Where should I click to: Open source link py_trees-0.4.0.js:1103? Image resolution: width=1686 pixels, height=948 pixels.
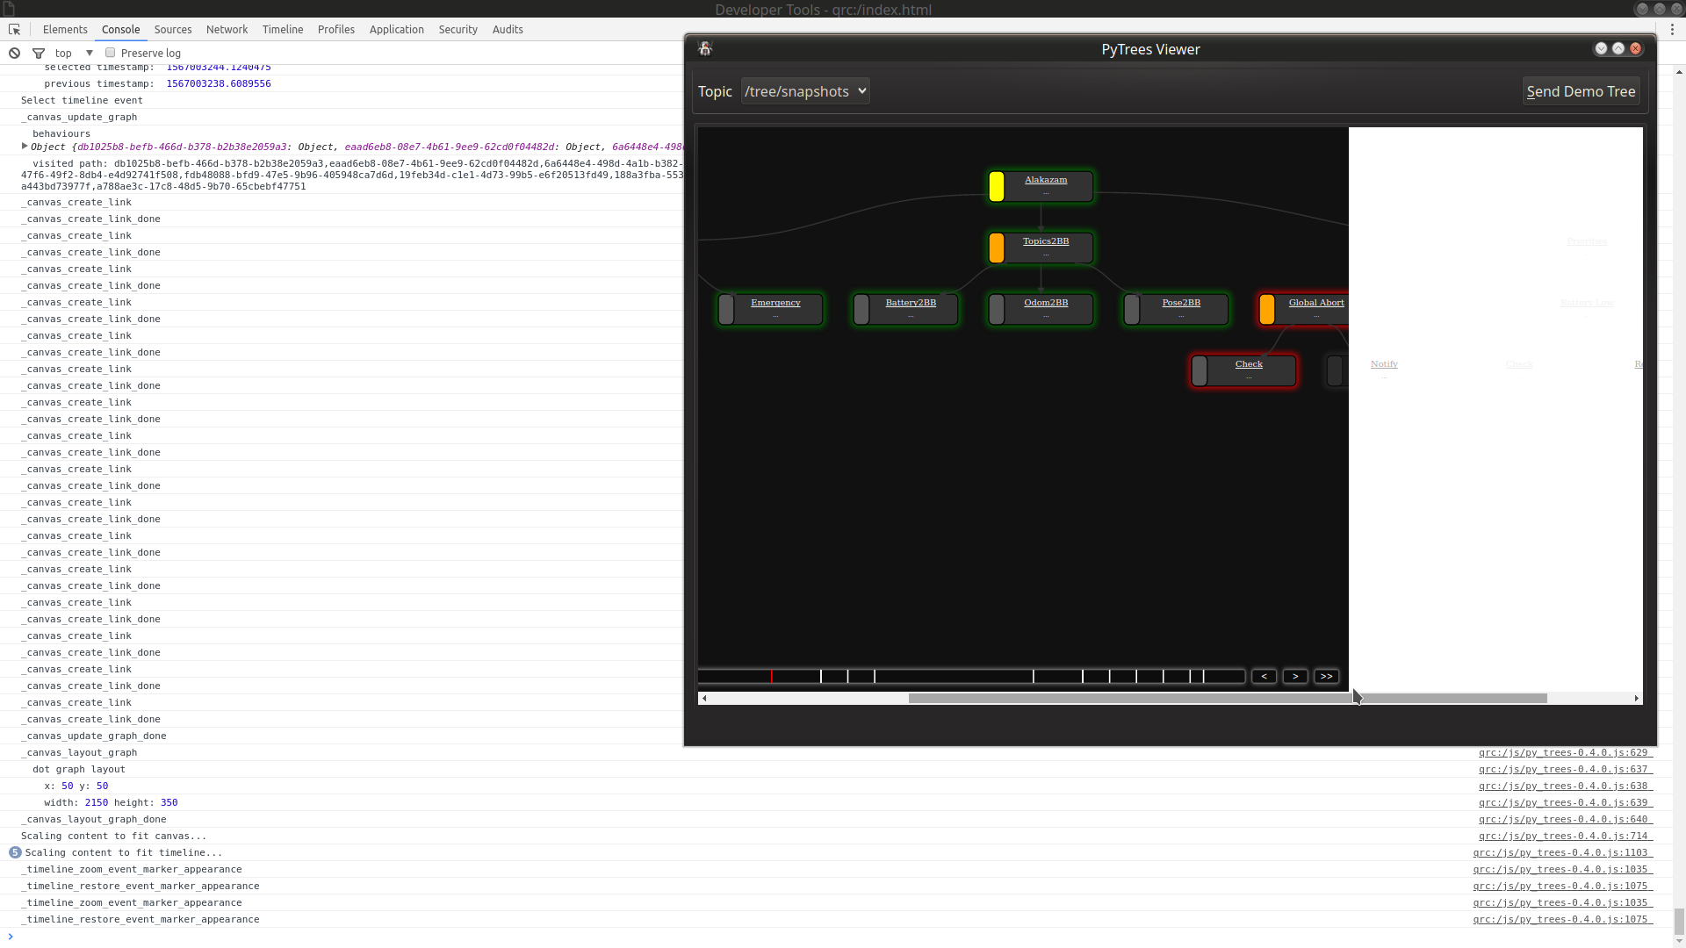[x=1562, y=852]
